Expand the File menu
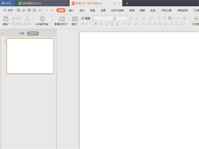The image size is (199, 149). 8,10
